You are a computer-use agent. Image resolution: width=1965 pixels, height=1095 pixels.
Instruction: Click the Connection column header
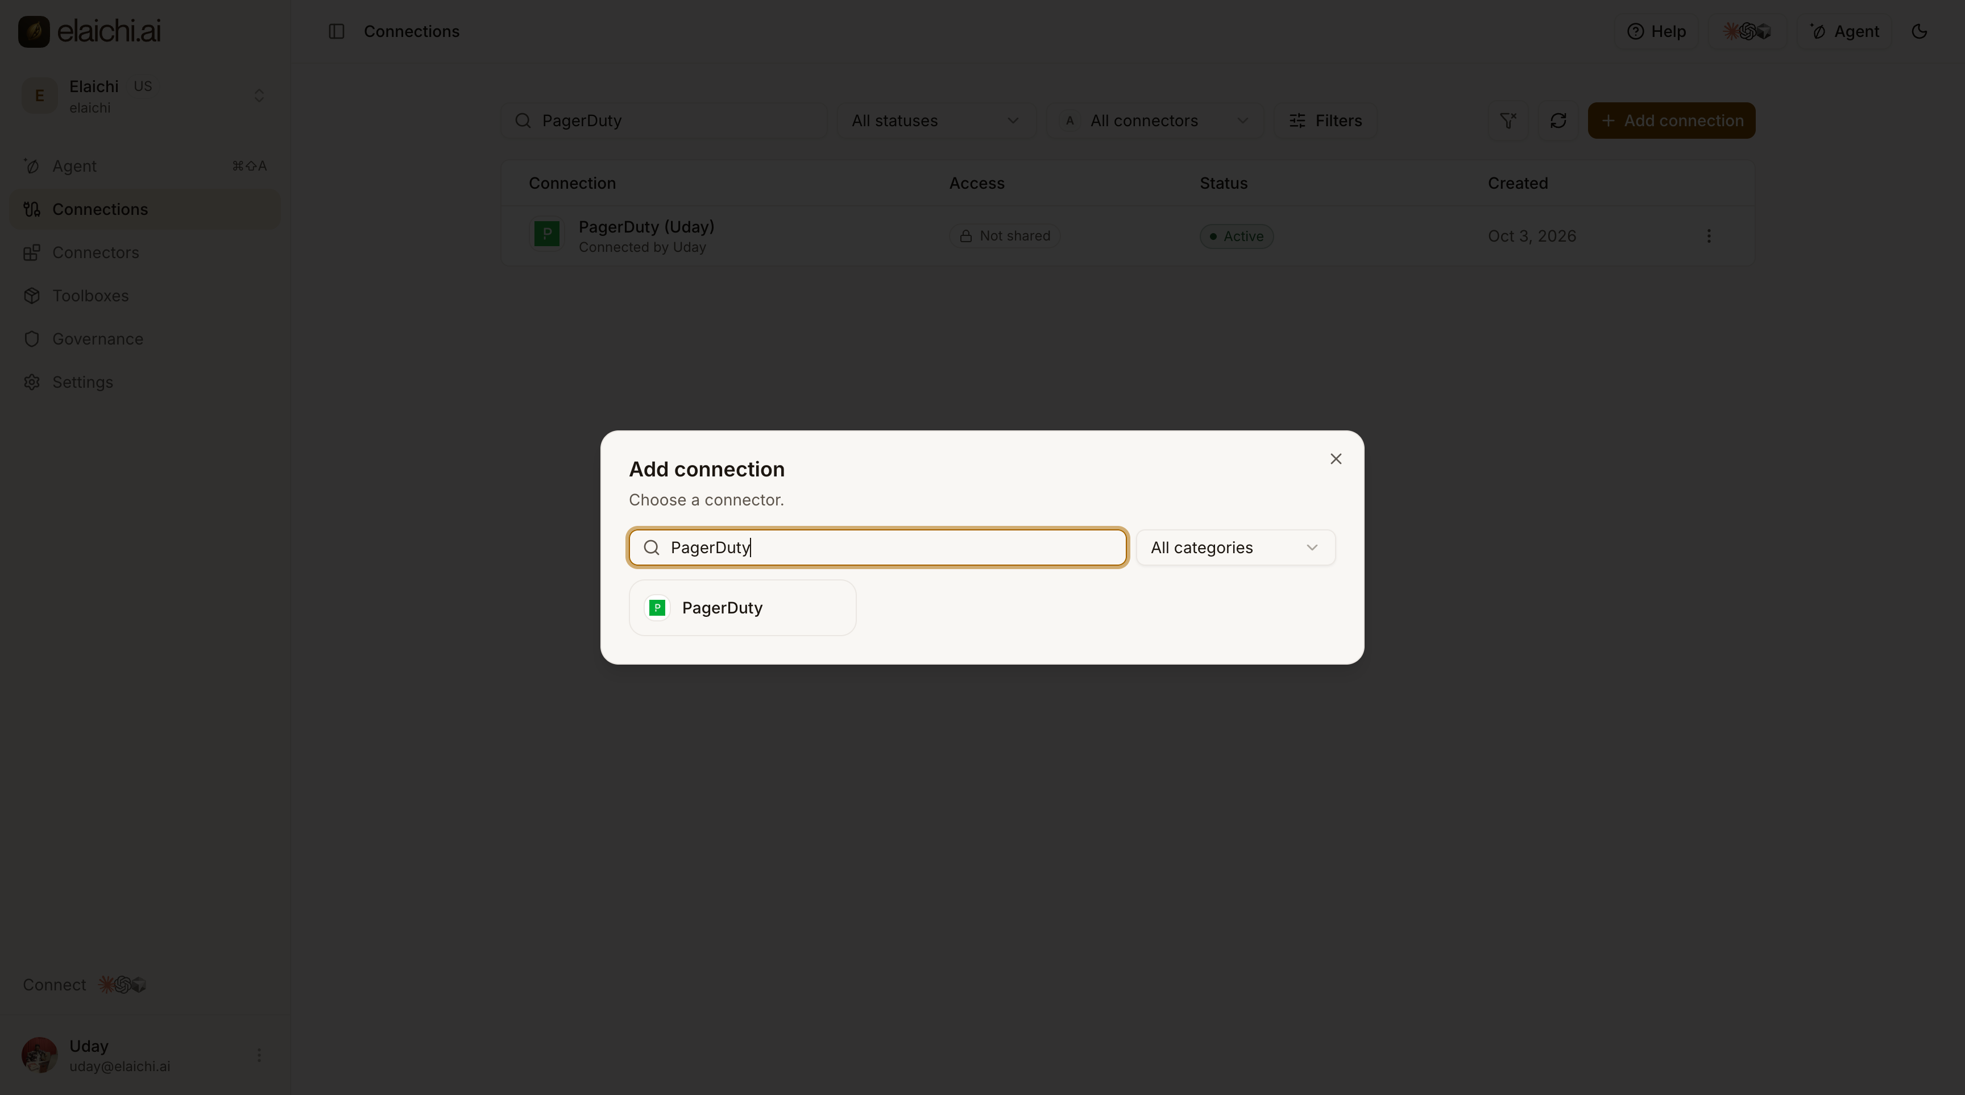click(572, 183)
